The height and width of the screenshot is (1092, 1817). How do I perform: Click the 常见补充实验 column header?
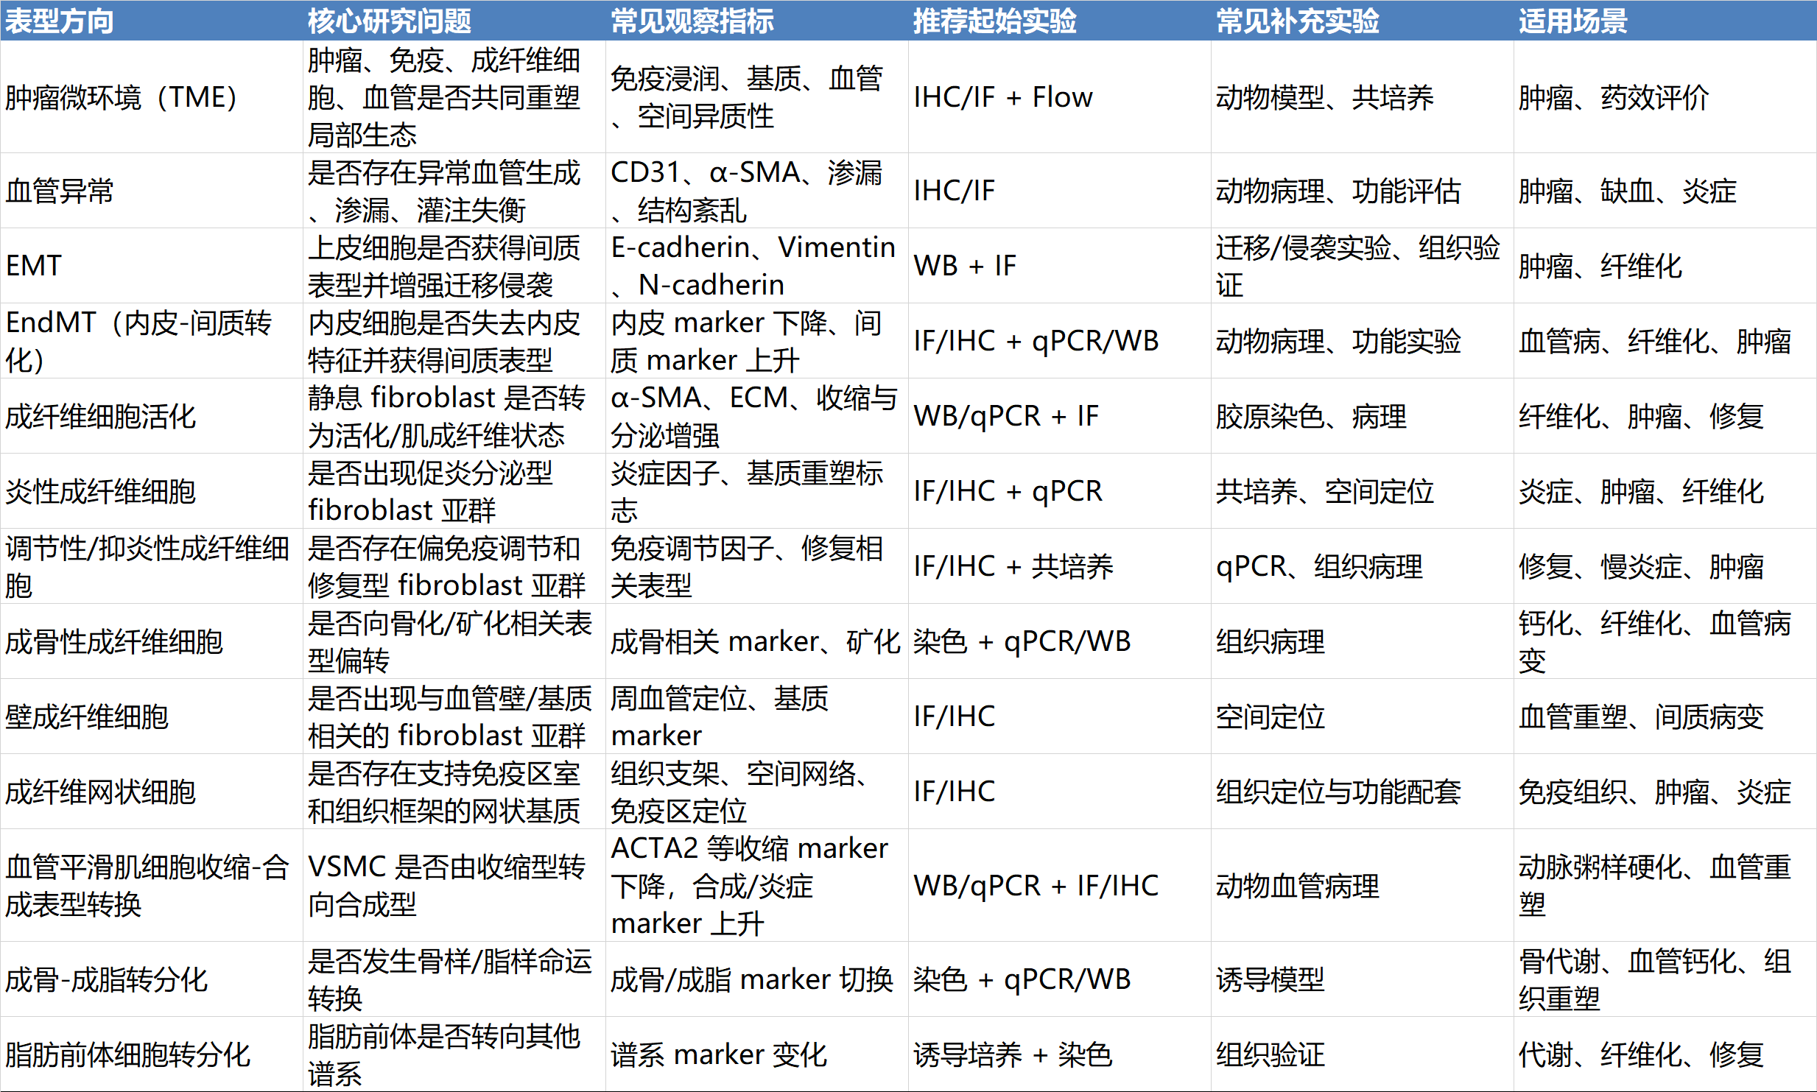point(1297,21)
